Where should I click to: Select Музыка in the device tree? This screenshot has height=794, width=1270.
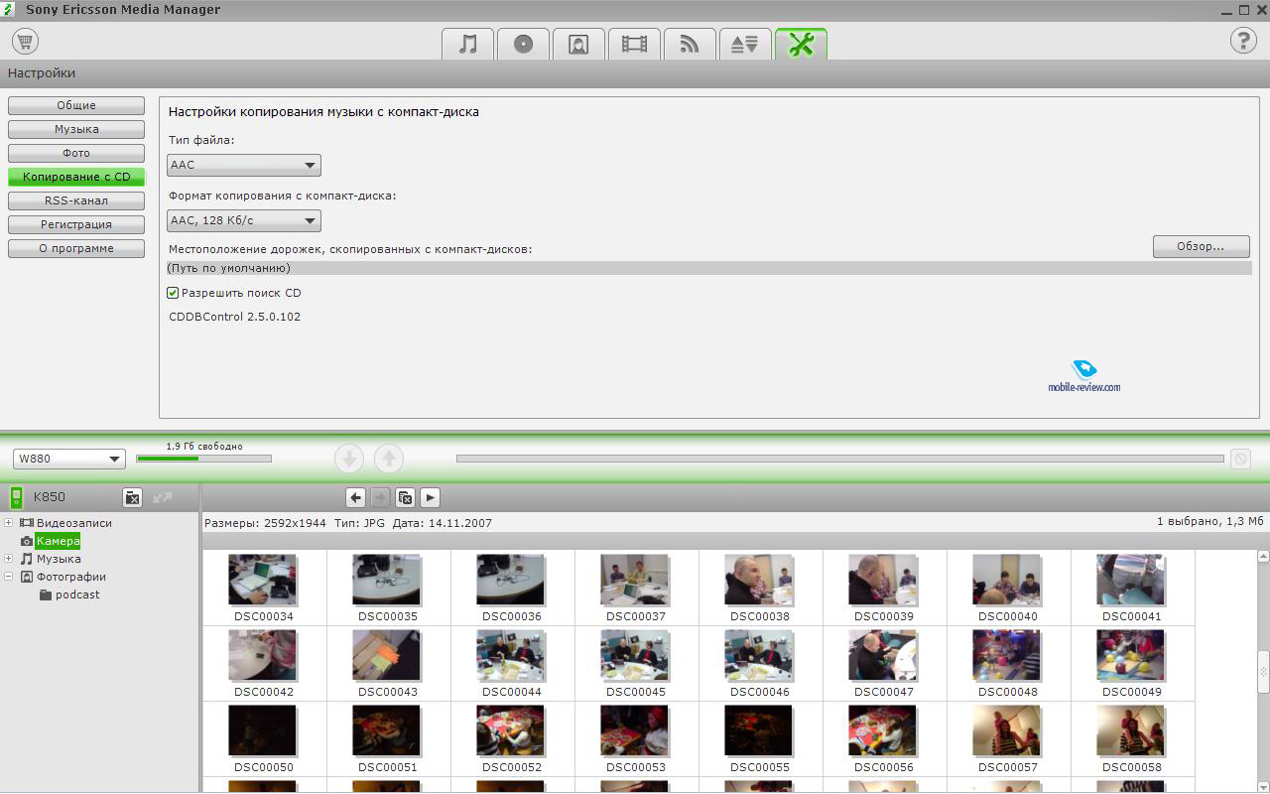(59, 559)
